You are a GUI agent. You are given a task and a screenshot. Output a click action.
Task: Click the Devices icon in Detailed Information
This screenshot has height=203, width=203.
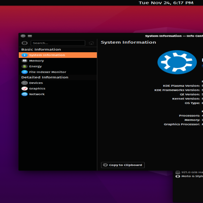(x=24, y=83)
